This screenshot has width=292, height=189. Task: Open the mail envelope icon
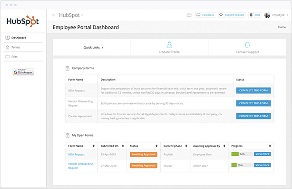189,15
